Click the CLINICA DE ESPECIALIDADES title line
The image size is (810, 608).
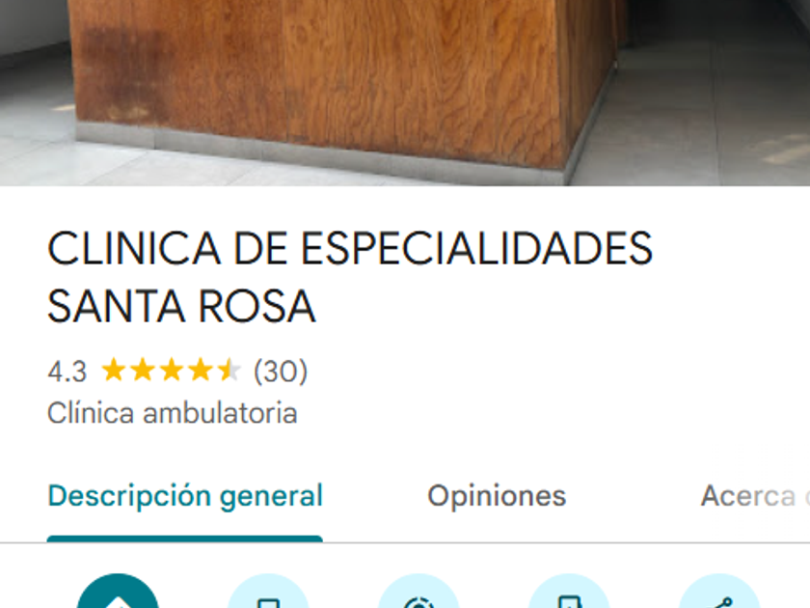tap(350, 249)
